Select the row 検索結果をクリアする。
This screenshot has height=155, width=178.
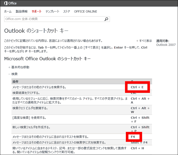click(82, 93)
